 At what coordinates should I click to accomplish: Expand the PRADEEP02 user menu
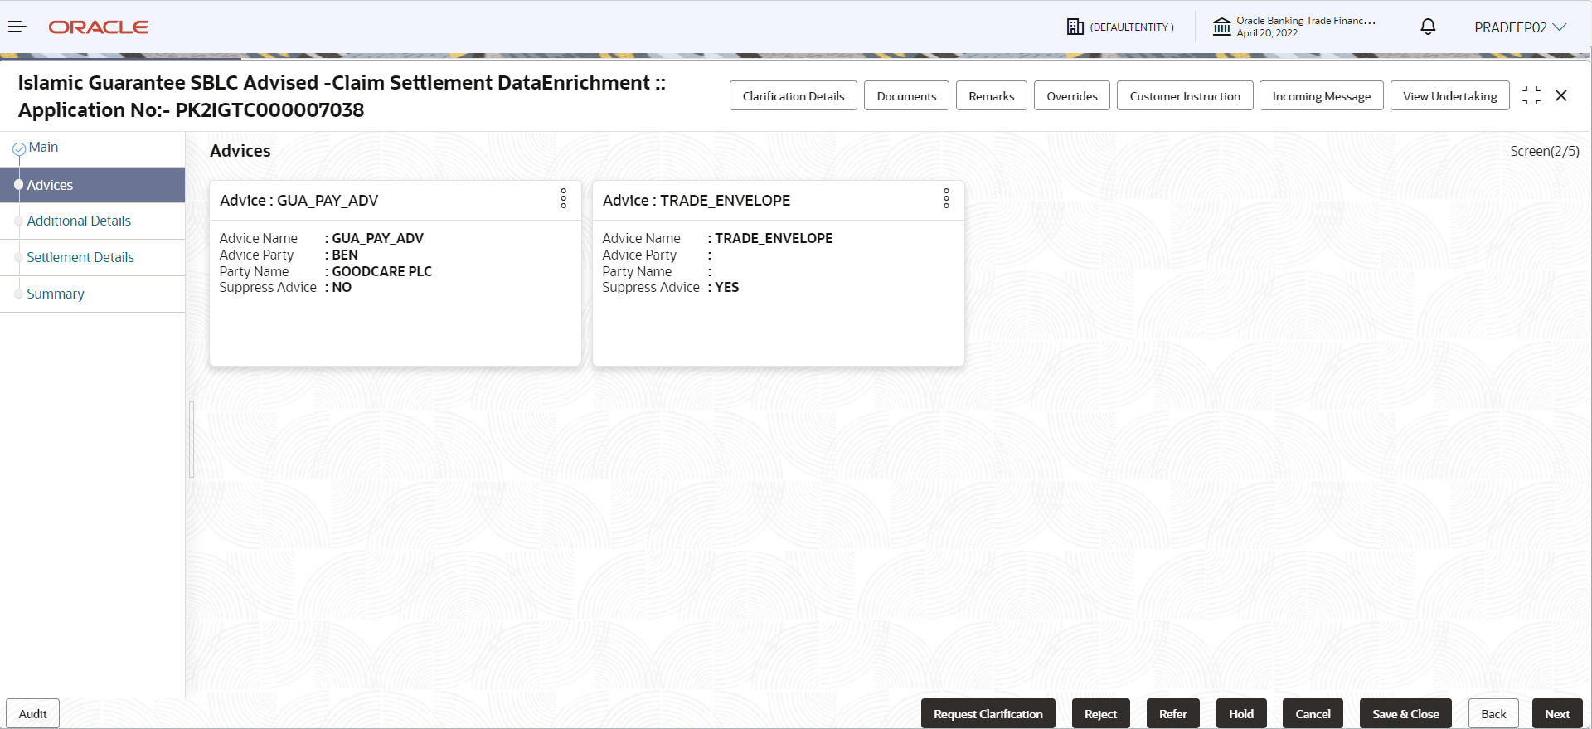click(1520, 27)
